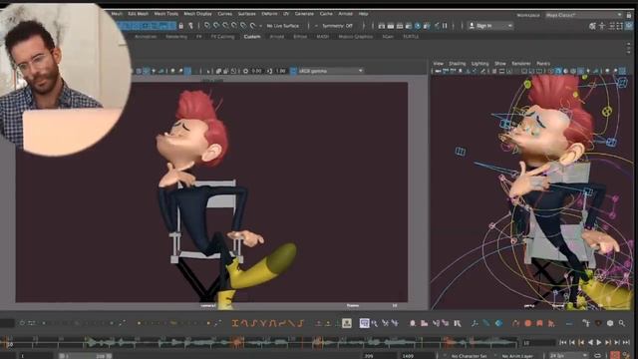Open the View menu in right viewport
638x359 pixels.
[439, 64]
